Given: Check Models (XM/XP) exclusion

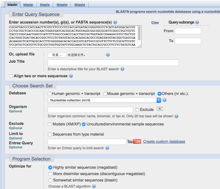Looking at the screenshot, I should point(50,124).
